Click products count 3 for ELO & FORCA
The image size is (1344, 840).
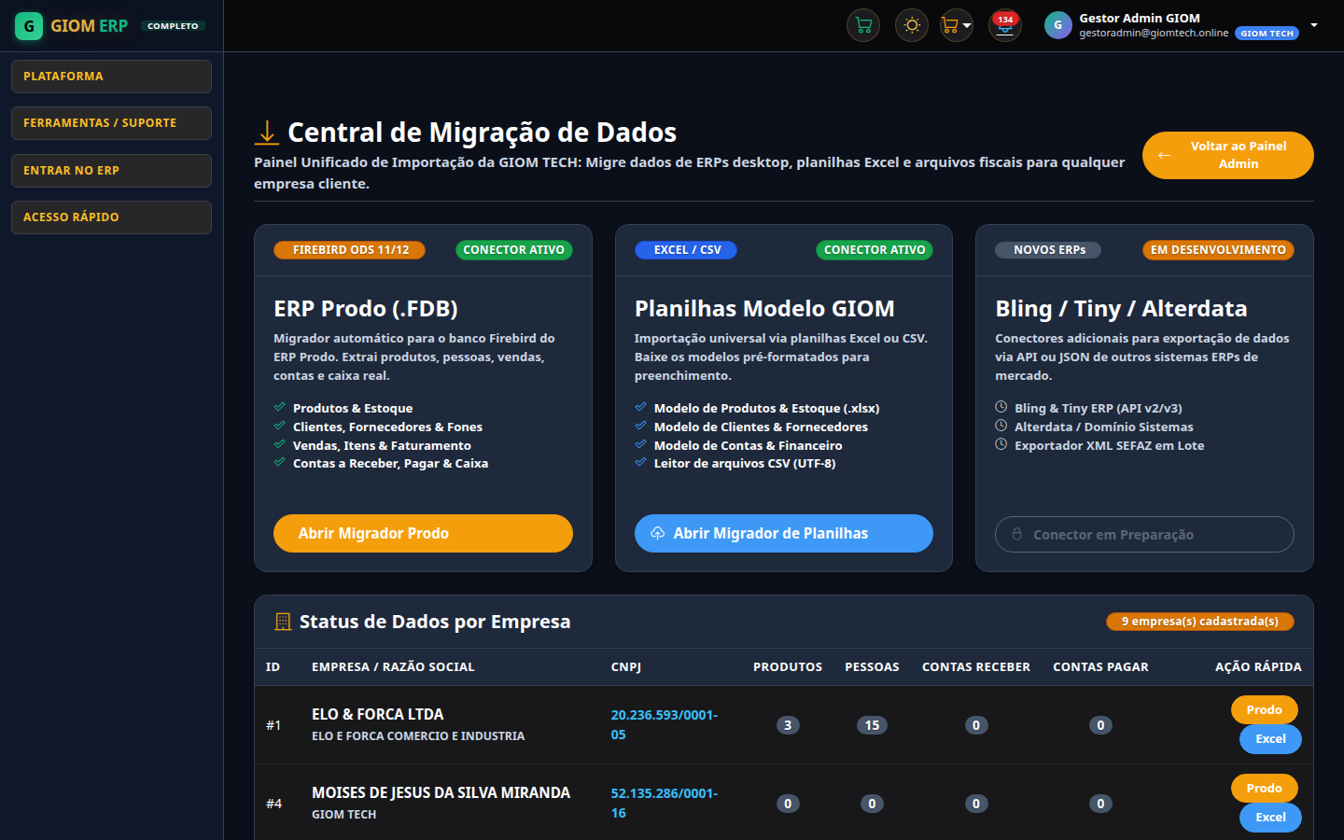coord(788,725)
